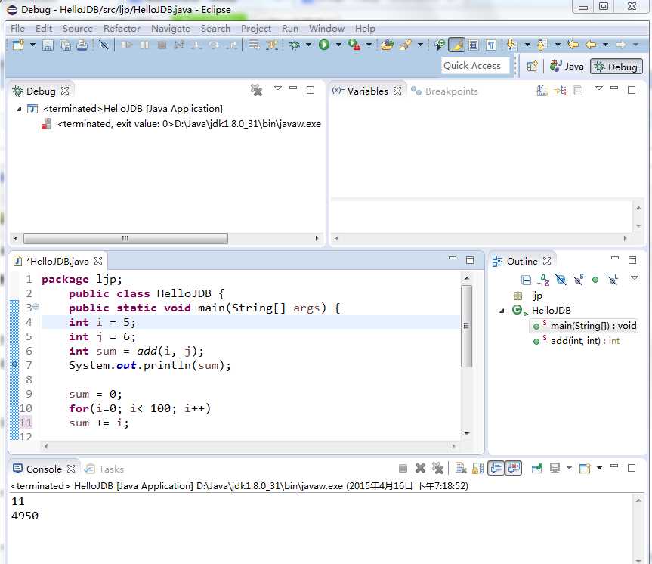
Task: Select the Variables tab
Action: pos(367,91)
